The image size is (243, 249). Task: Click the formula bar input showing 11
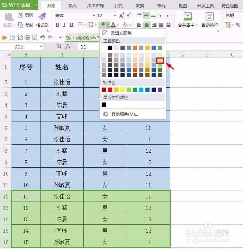point(88,47)
